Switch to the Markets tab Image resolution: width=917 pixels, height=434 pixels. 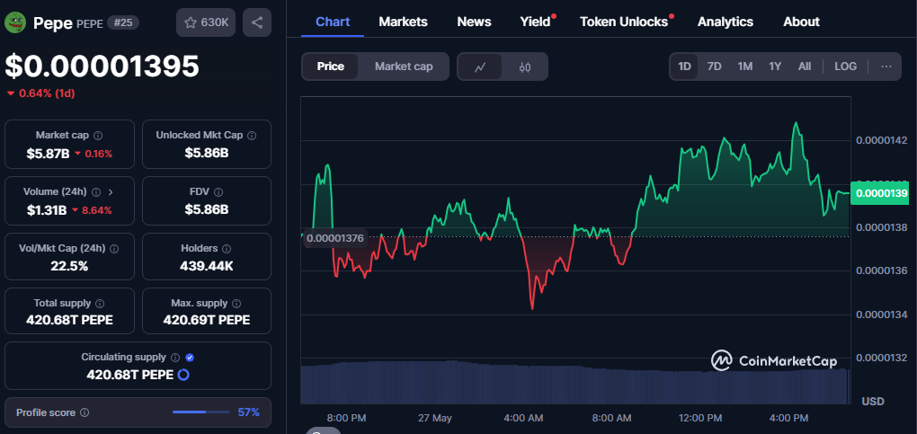(403, 22)
